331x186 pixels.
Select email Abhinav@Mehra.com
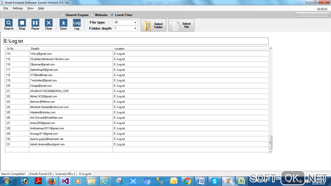tap(43, 102)
